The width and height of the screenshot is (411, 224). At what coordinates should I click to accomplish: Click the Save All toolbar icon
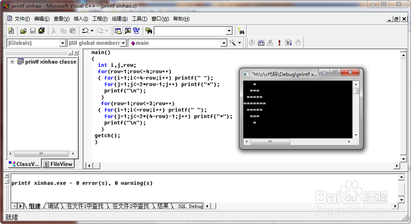[x=42, y=31]
